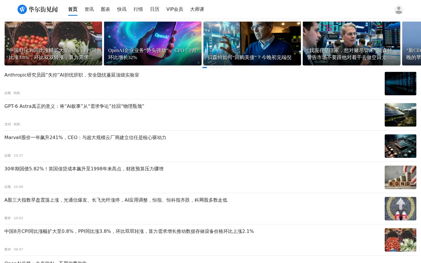Select the 日历 navigation tab
Image resolution: width=421 pixels, height=263 pixels.
point(155,9)
